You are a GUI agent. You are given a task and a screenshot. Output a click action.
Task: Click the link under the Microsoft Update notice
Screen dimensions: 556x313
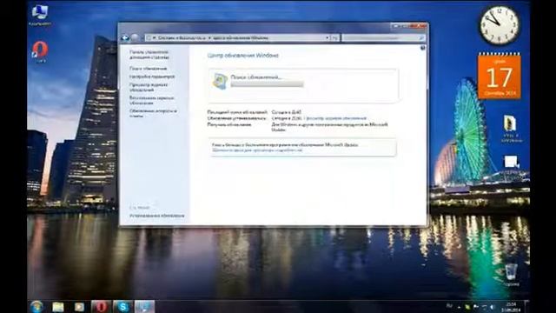click(x=257, y=150)
